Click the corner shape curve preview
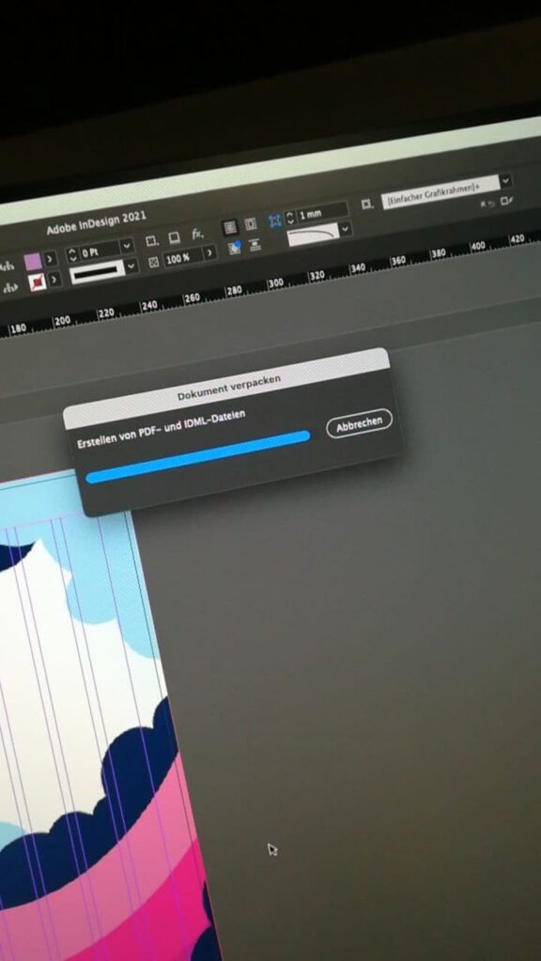 [x=314, y=234]
